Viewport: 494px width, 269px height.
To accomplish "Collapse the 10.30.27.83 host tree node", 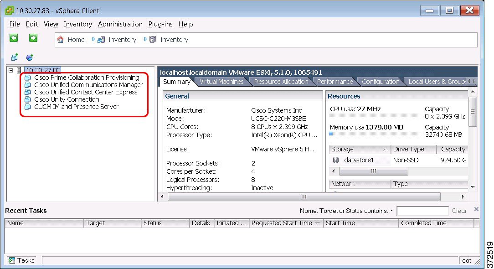I will pyautogui.click(x=11, y=70).
